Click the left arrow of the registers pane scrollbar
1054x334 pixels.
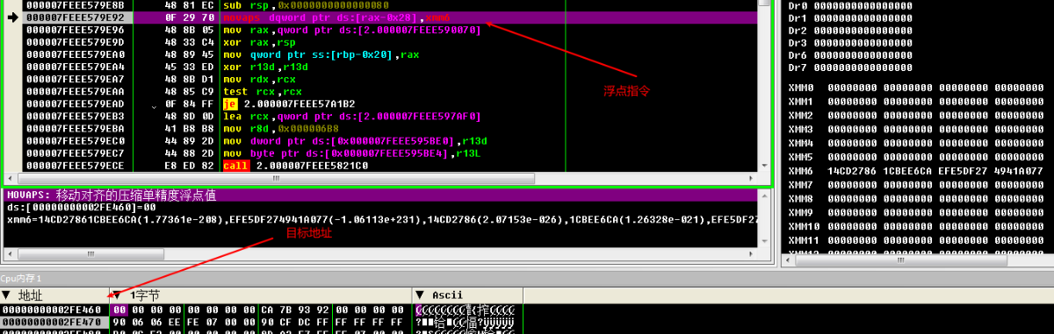787,259
